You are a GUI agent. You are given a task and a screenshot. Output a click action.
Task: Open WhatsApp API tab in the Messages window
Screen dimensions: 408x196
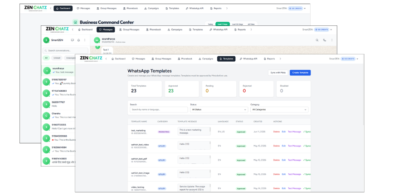coord(219,29)
